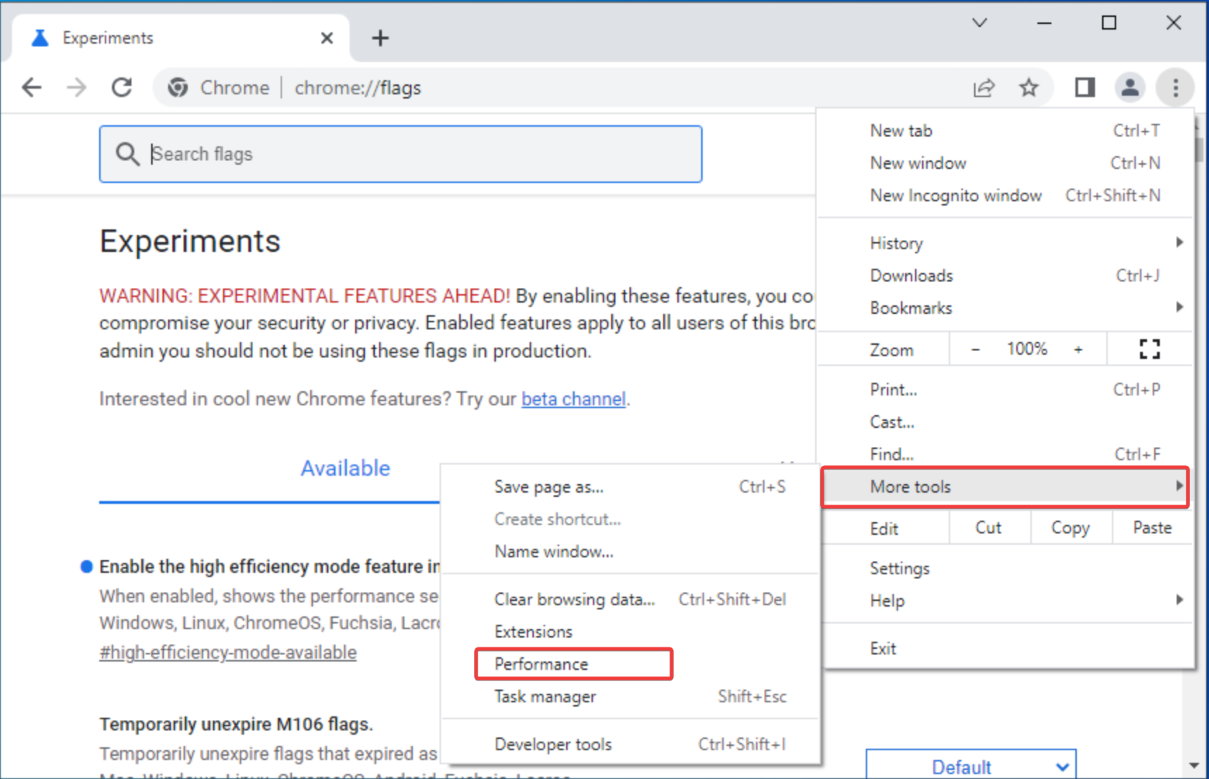Image resolution: width=1209 pixels, height=779 pixels.
Task: Expand the More tools submenu
Action: [1006, 487]
